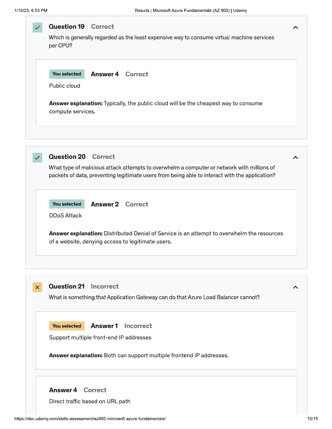Click the 'Public cloud' answer text
The image size is (332, 429).
65,86
